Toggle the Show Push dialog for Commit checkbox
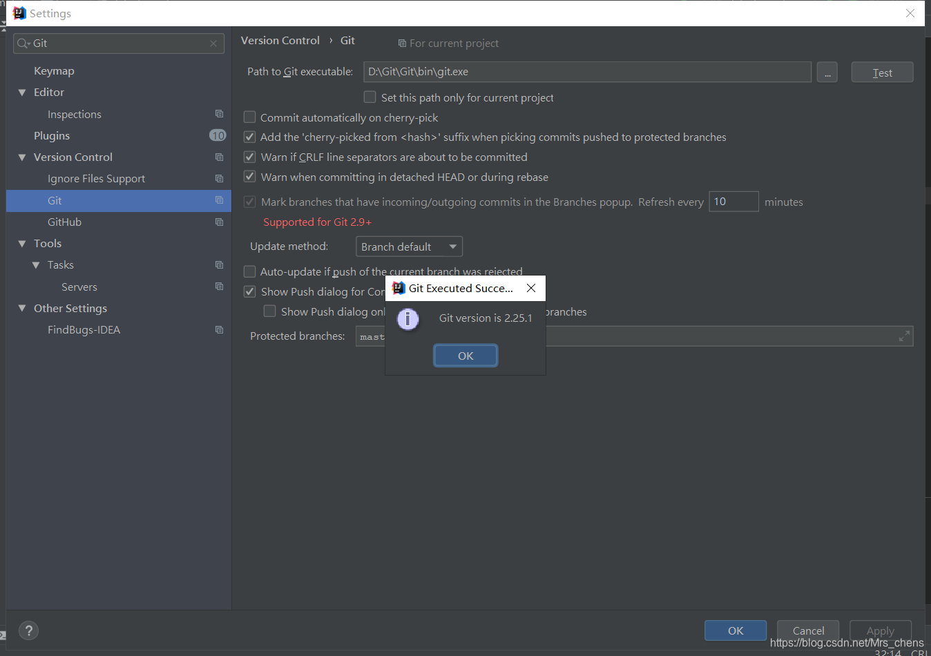The image size is (931, 656). [x=250, y=291]
